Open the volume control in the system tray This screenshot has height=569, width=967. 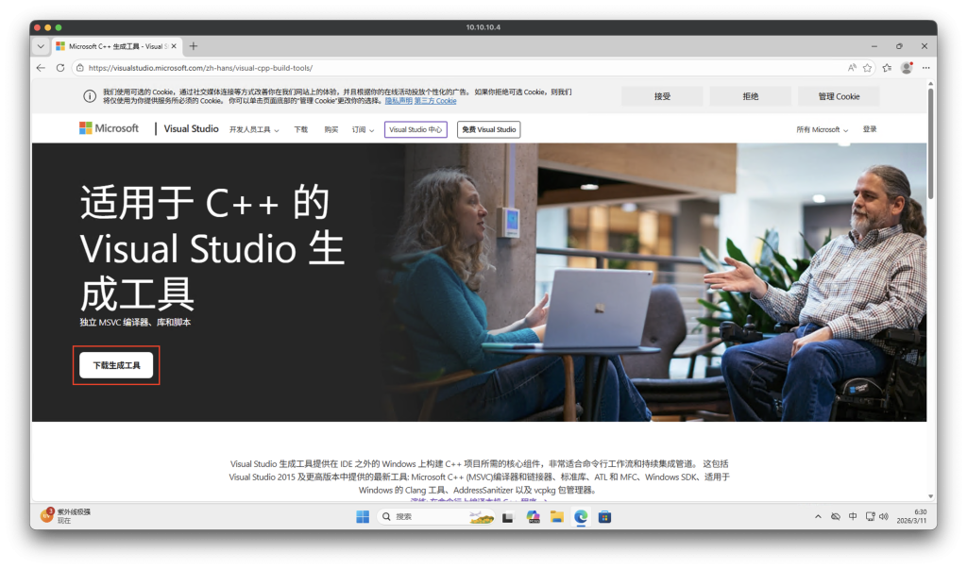[x=882, y=516]
